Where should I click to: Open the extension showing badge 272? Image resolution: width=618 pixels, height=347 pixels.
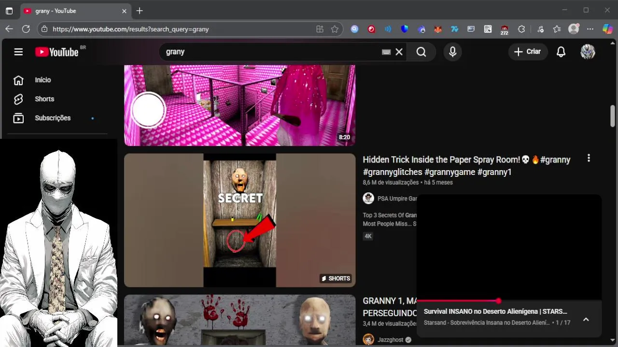point(504,30)
